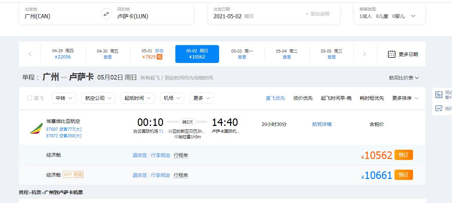Click 预订 for the ¥10562 fare
Screen dimensions: 452x203
(x=403, y=155)
